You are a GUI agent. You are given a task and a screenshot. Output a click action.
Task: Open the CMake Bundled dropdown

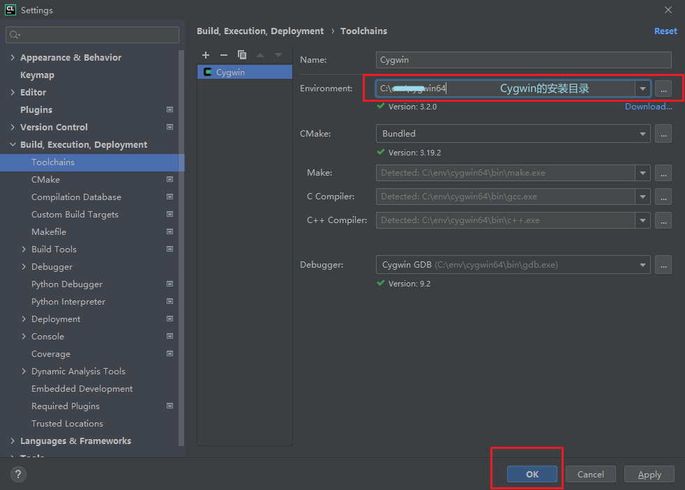(x=642, y=134)
